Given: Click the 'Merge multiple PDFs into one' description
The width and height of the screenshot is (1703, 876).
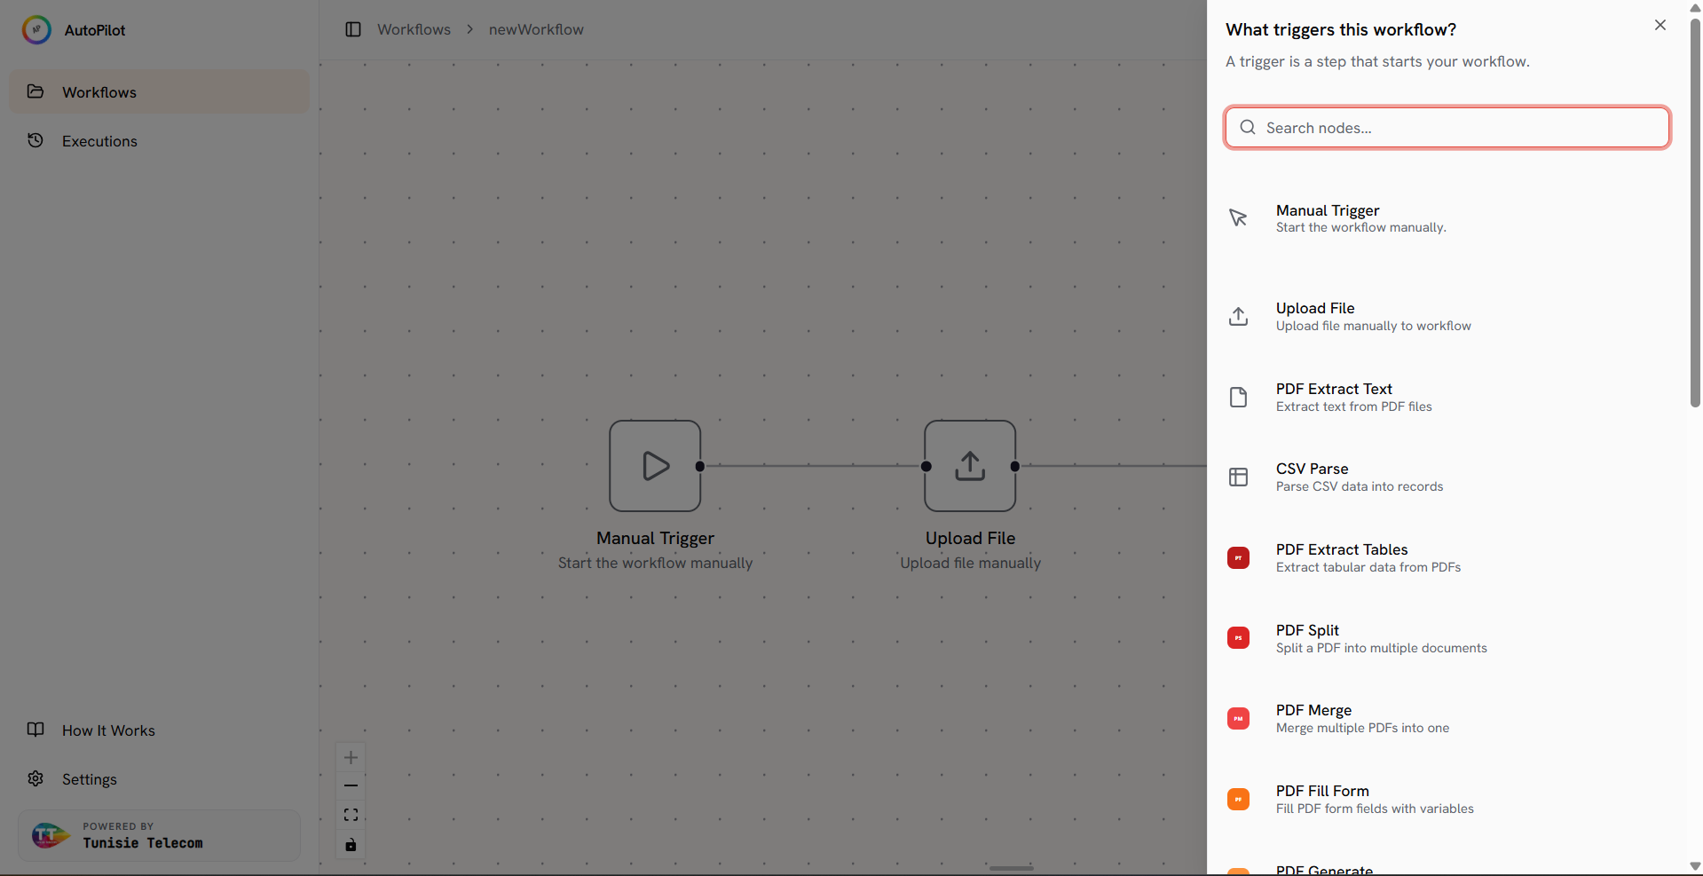Looking at the screenshot, I should [x=1362, y=728].
